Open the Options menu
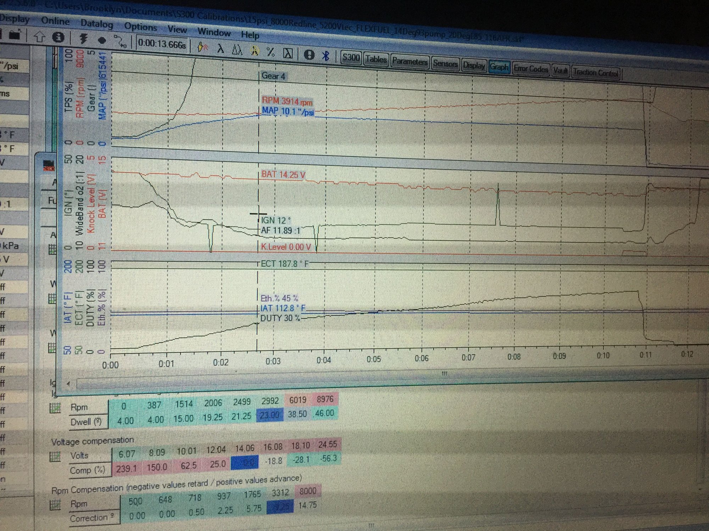Image resolution: width=709 pixels, height=531 pixels. click(x=140, y=27)
